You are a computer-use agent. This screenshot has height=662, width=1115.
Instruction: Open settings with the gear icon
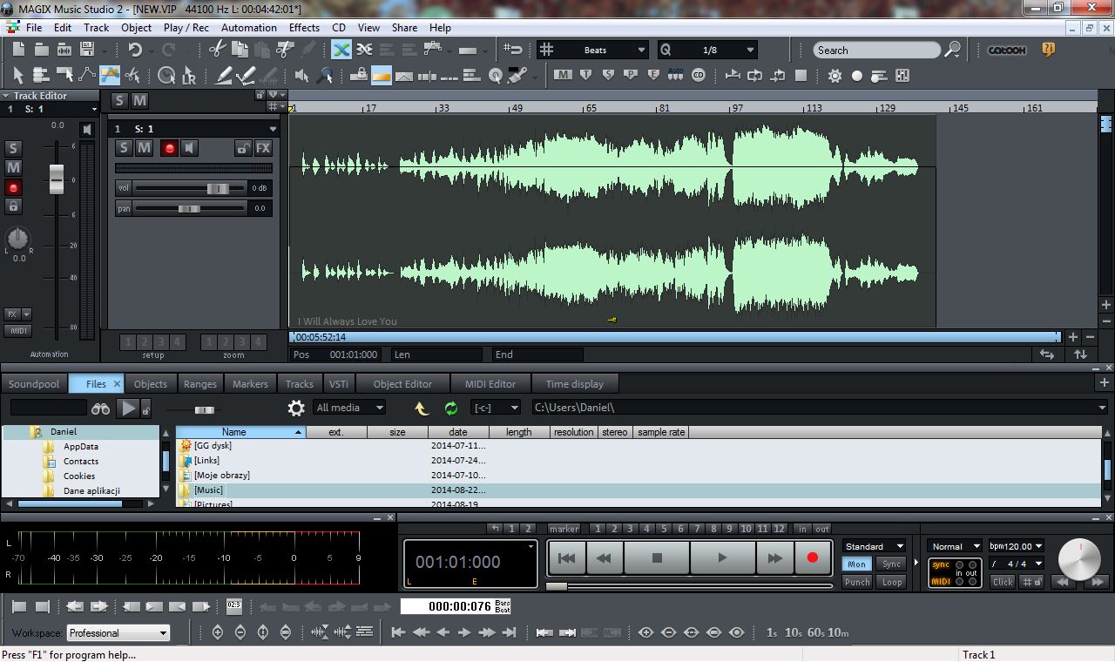[x=835, y=76]
